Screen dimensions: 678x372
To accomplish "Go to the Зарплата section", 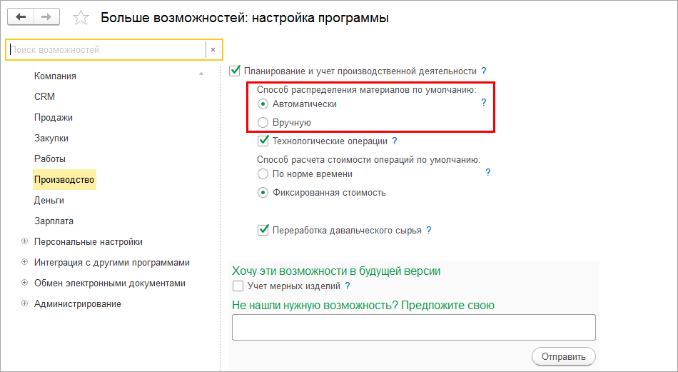I will (54, 221).
